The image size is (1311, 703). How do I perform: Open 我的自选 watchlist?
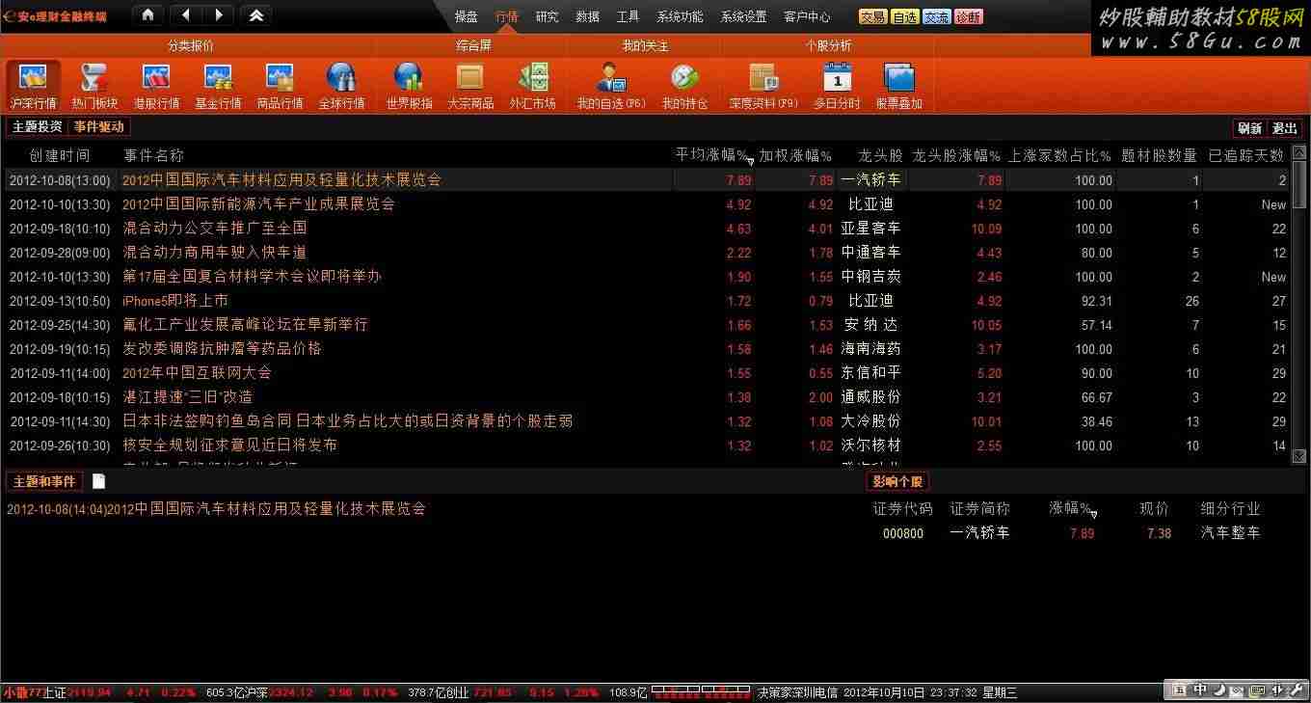(x=611, y=86)
